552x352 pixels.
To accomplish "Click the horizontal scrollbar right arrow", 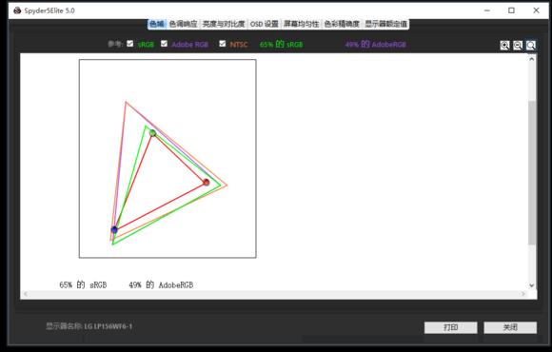I will tap(523, 294).
